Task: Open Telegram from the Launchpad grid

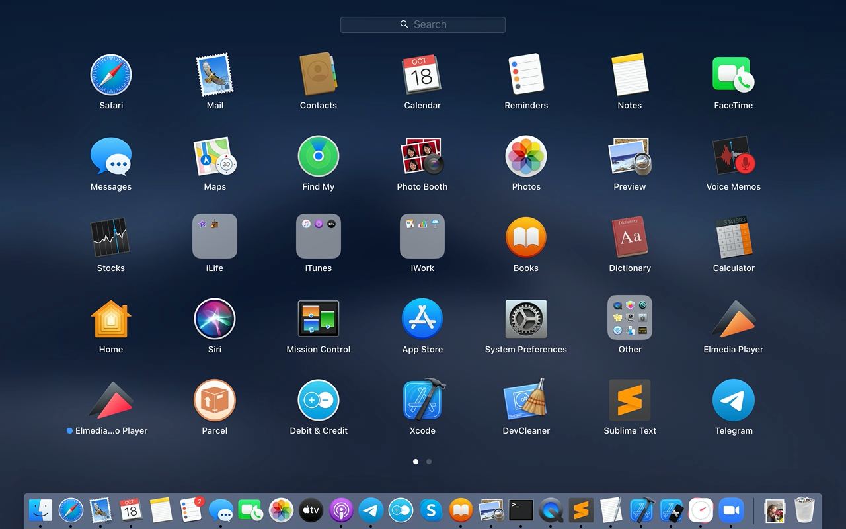Action: coord(734,400)
